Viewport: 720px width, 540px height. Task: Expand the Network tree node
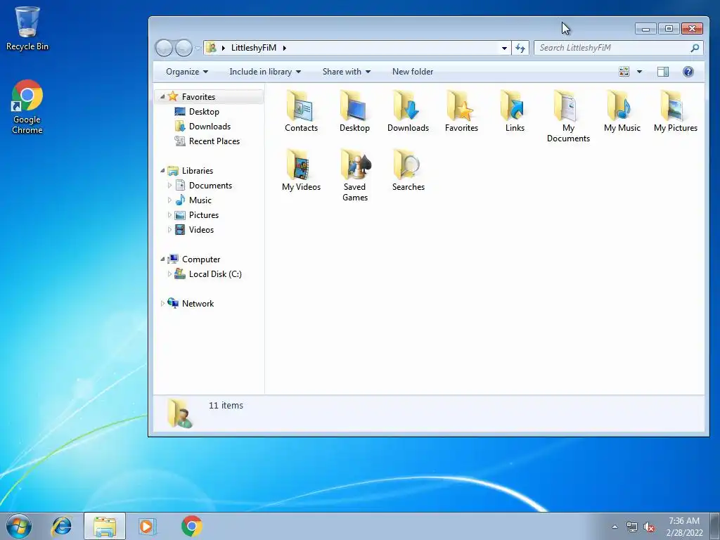pyautogui.click(x=162, y=304)
